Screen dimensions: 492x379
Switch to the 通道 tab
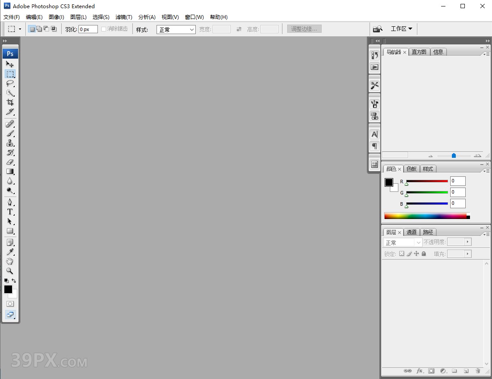point(411,232)
